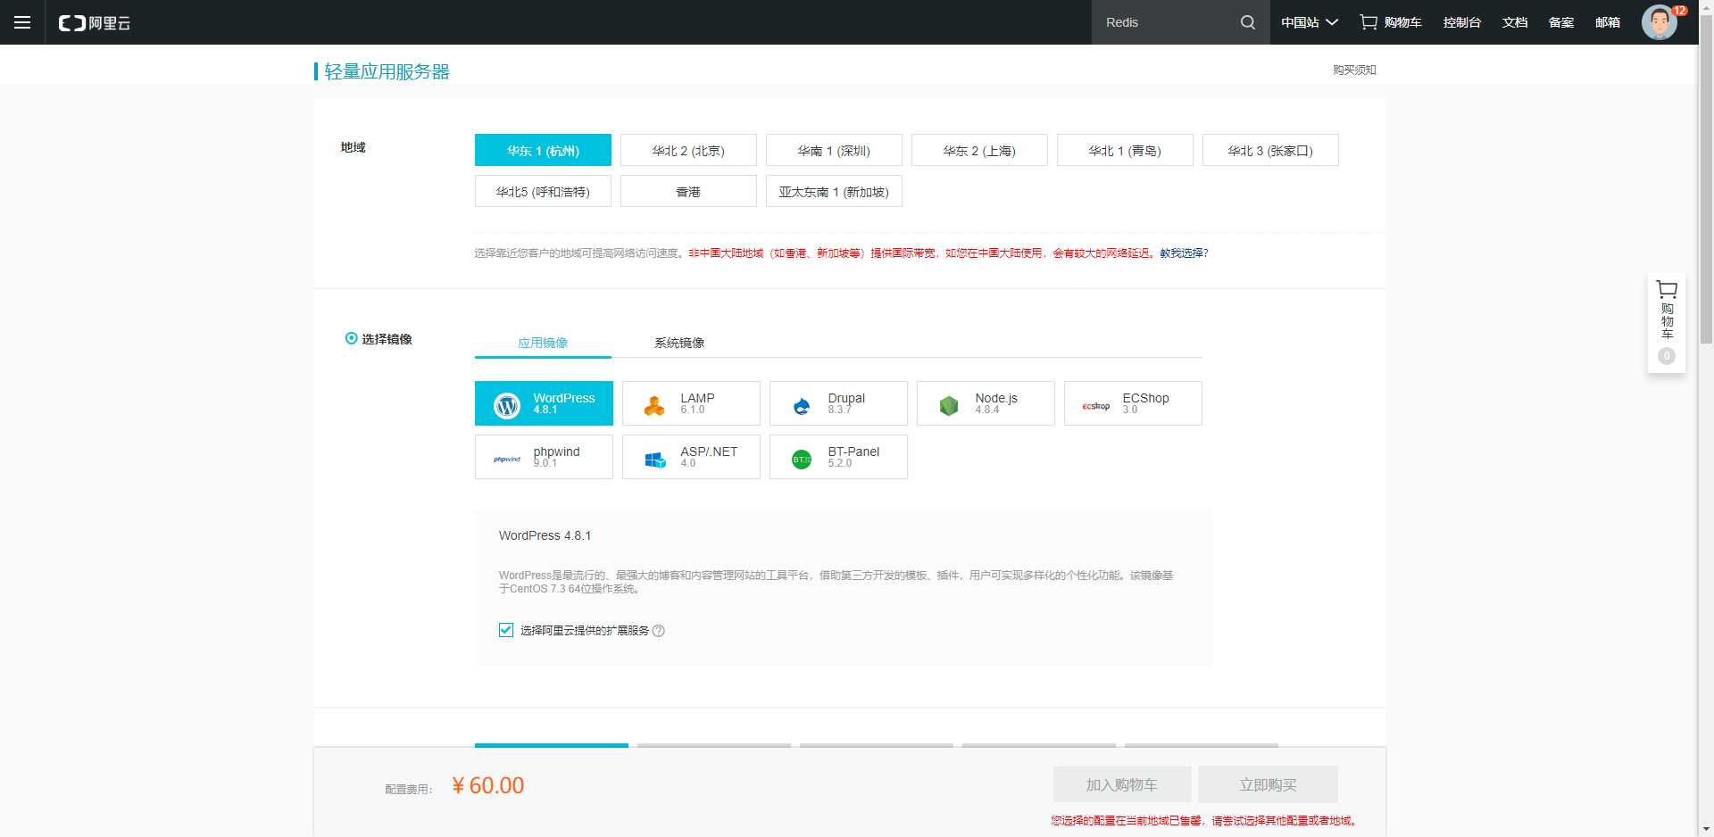Screen dimensions: 1714x837
Task: Click the 教我选择? link
Action: [x=1184, y=253]
